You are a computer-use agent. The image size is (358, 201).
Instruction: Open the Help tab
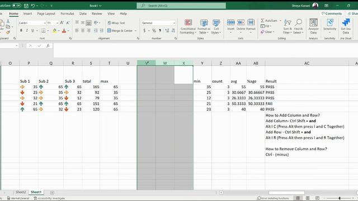(123, 13)
